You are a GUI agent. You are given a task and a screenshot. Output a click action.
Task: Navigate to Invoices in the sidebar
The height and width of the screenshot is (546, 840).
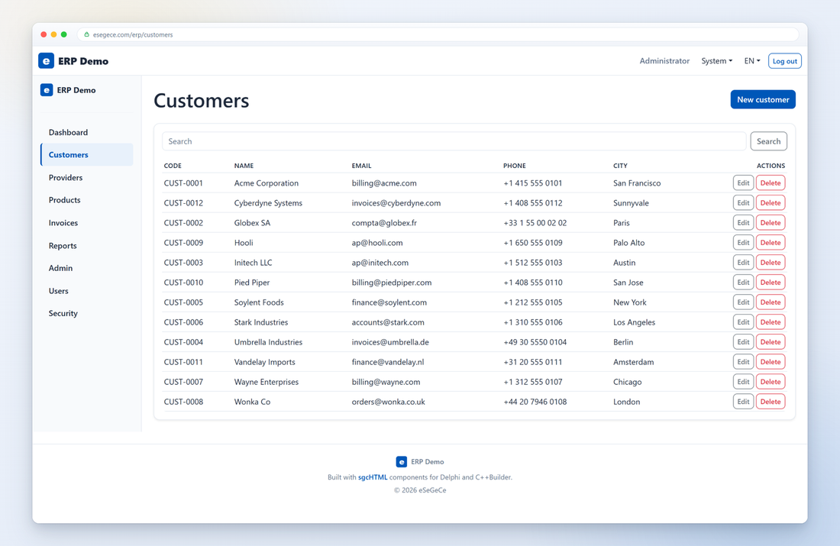click(x=87, y=223)
